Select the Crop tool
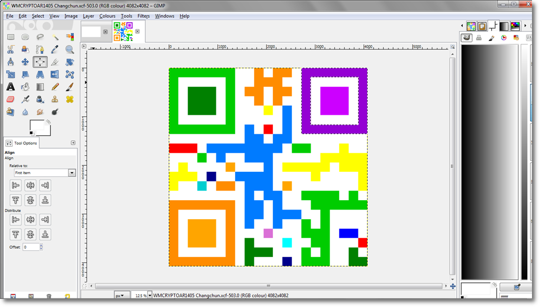540x307 pixels. 55,62
